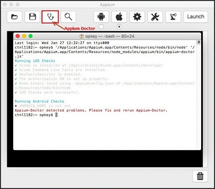The width and height of the screenshot is (215, 189).
Task: Click the terminal's yellow minimize button
Action: click(24, 36)
